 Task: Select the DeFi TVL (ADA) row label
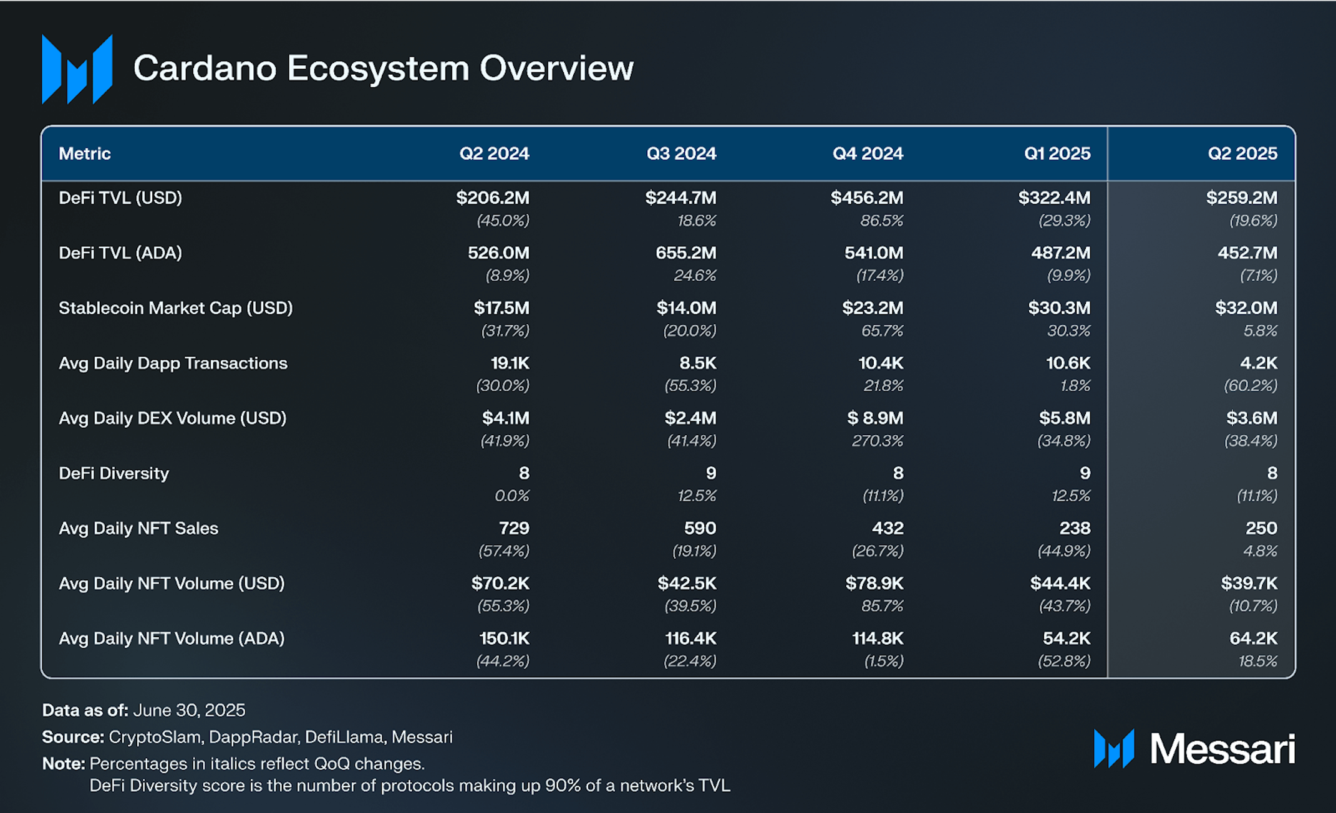coord(120,253)
